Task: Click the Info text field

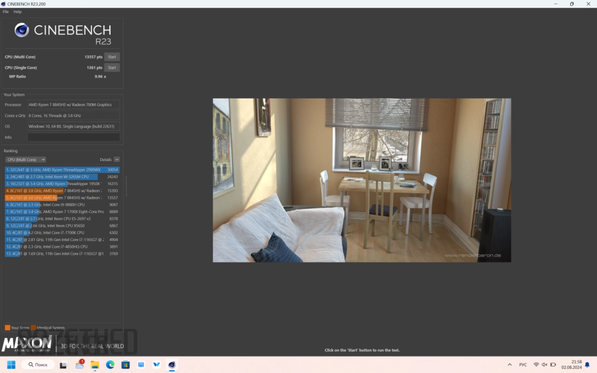Action: point(73,137)
